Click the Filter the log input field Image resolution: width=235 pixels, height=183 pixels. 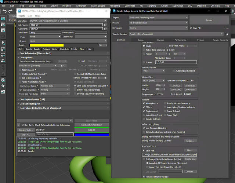tap(55, 134)
